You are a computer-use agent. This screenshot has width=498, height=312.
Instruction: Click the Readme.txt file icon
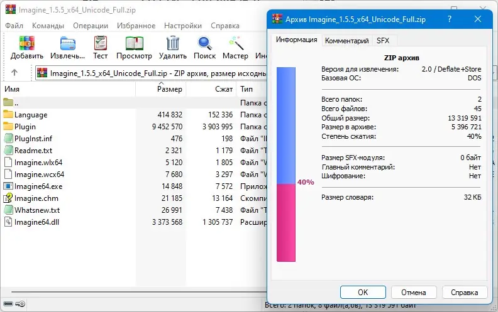[9, 150]
